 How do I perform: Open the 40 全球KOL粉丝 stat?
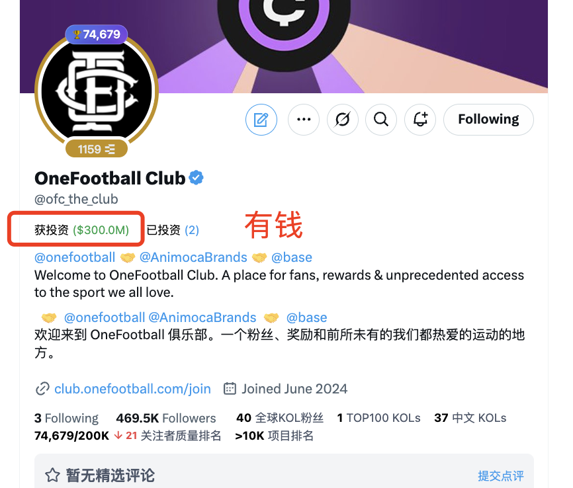280,418
